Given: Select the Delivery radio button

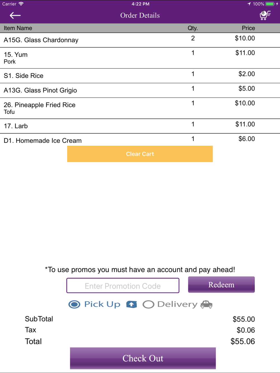Looking at the screenshot, I should click(148, 304).
